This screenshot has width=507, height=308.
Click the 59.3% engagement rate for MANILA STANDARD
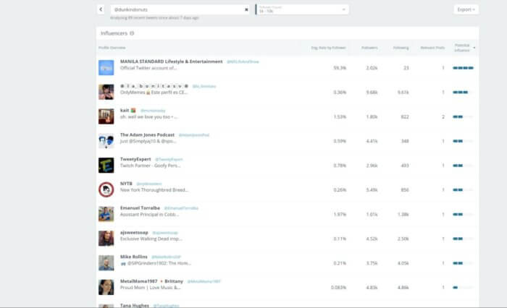(340, 68)
